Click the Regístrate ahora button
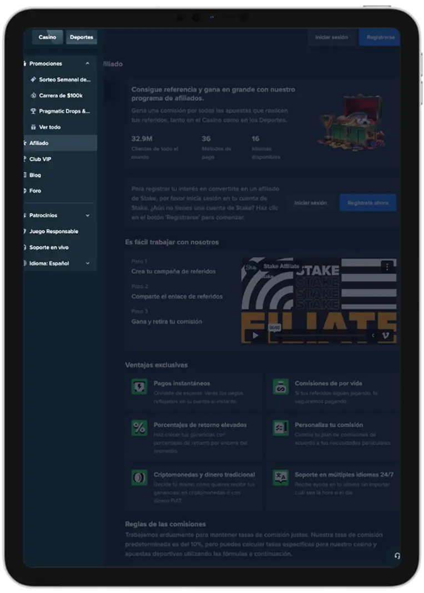This screenshot has width=424, height=593. [368, 203]
